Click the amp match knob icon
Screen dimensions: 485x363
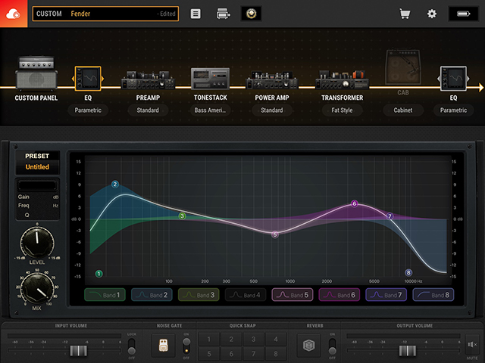point(251,14)
